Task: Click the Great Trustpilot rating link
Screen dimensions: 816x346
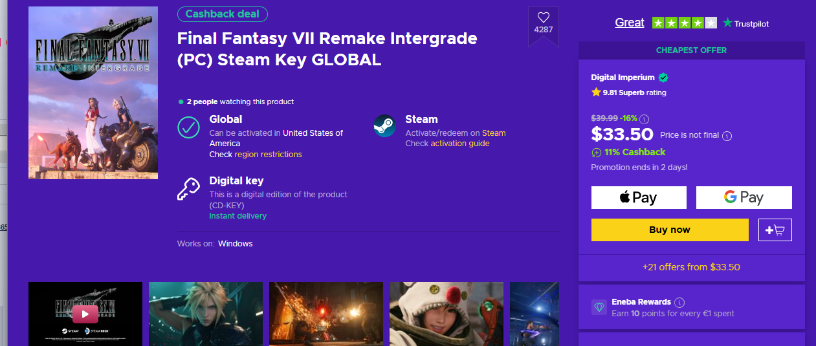Action: point(630,23)
